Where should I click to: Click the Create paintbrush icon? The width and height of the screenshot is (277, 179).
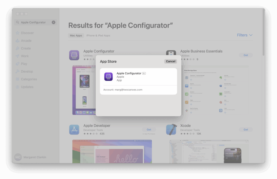[x=17, y=48]
